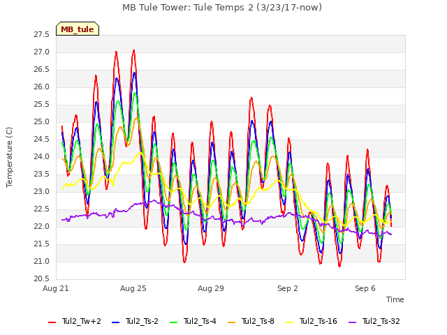Click the Tul2_Ts-4 legend label
447x335 pixels.
tap(200, 321)
